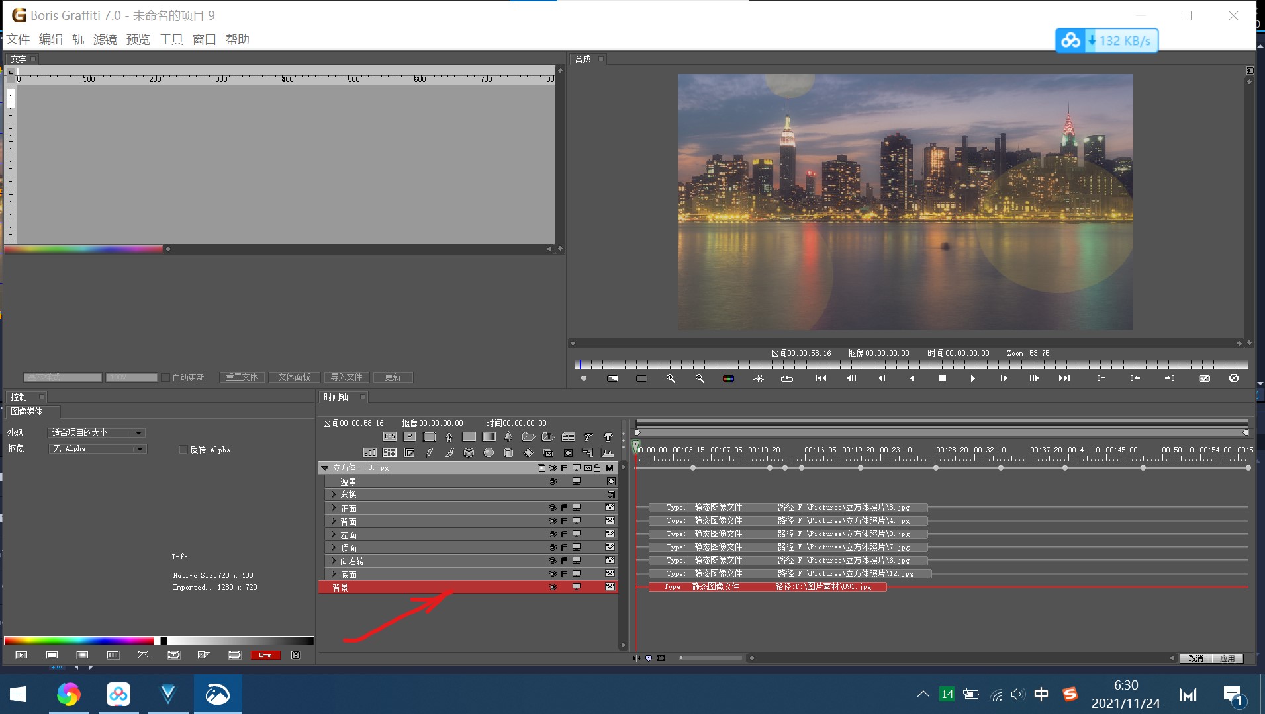Click the 重置文体 button

click(x=242, y=377)
